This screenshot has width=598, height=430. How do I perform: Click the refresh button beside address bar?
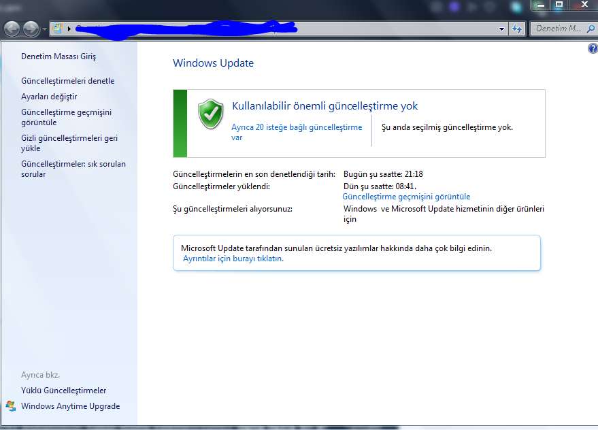point(517,29)
